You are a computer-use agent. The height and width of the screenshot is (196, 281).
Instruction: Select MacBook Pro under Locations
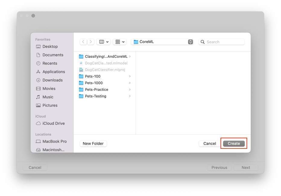(54, 142)
